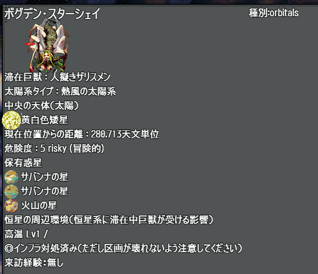Click the 来訪経験:無し line
318x274 pixels.
pyautogui.click(x=34, y=263)
